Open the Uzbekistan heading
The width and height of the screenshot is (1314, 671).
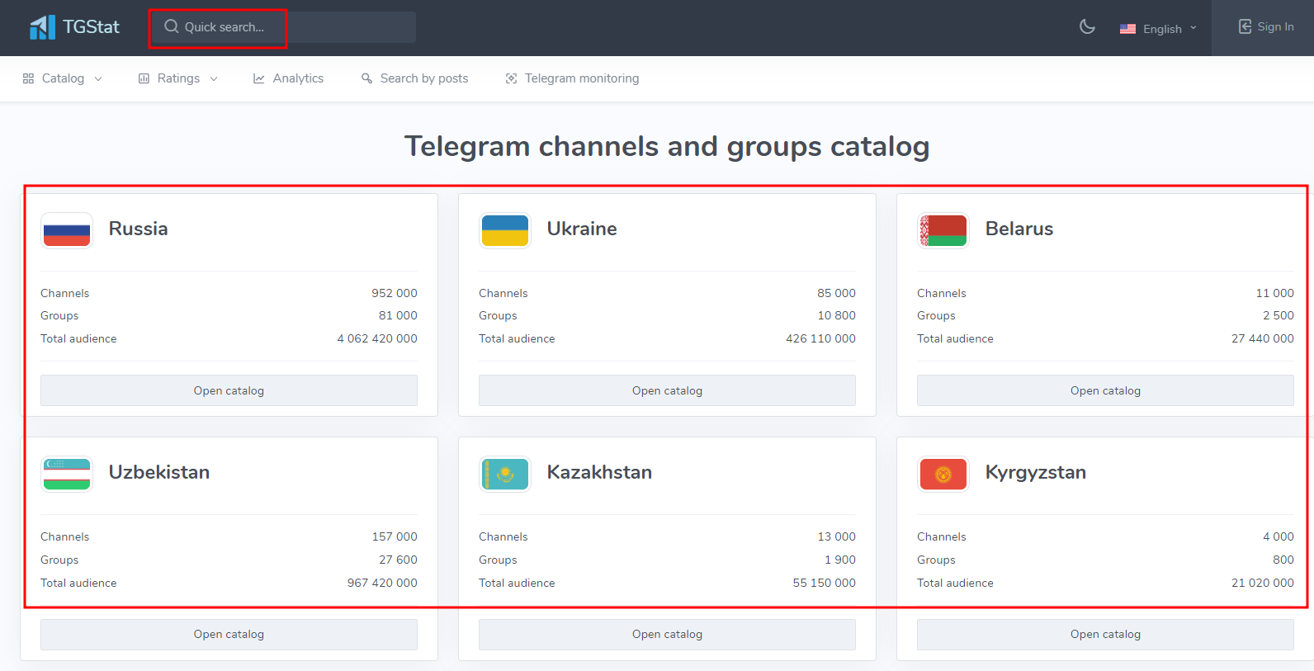pyautogui.click(x=159, y=472)
